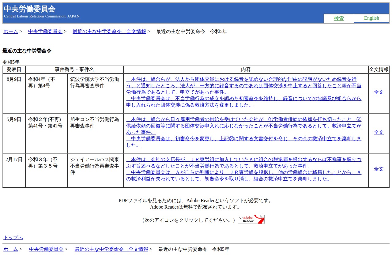Click the 全文情報 column header
The height and width of the screenshot is (260, 392).
379,70
